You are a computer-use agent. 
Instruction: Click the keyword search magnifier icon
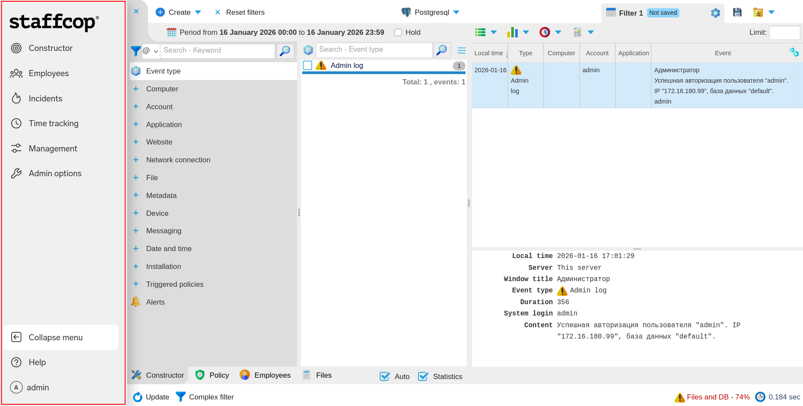pos(285,51)
